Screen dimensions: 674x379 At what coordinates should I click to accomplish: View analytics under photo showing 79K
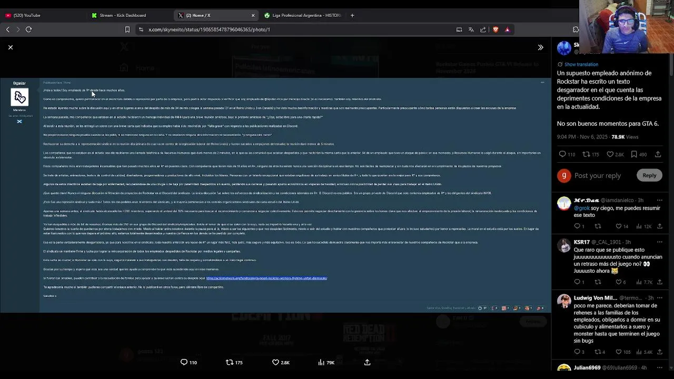pos(326,362)
